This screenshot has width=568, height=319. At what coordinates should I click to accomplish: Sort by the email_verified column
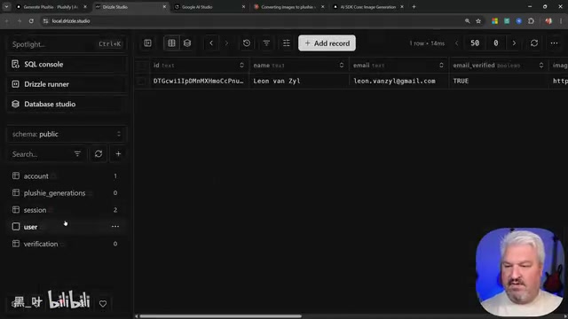pyautogui.click(x=541, y=65)
